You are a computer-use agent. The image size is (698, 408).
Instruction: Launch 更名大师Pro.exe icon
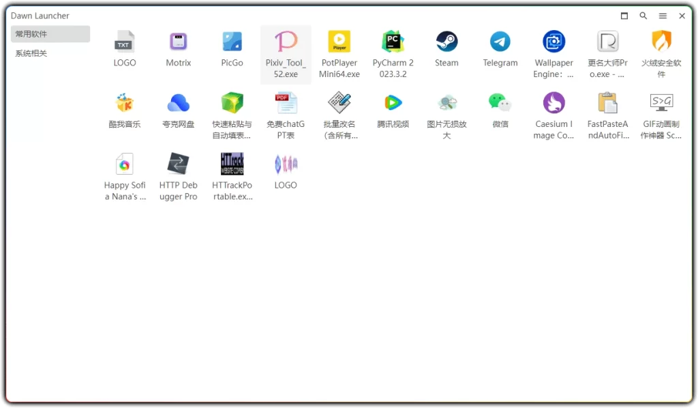tap(607, 42)
